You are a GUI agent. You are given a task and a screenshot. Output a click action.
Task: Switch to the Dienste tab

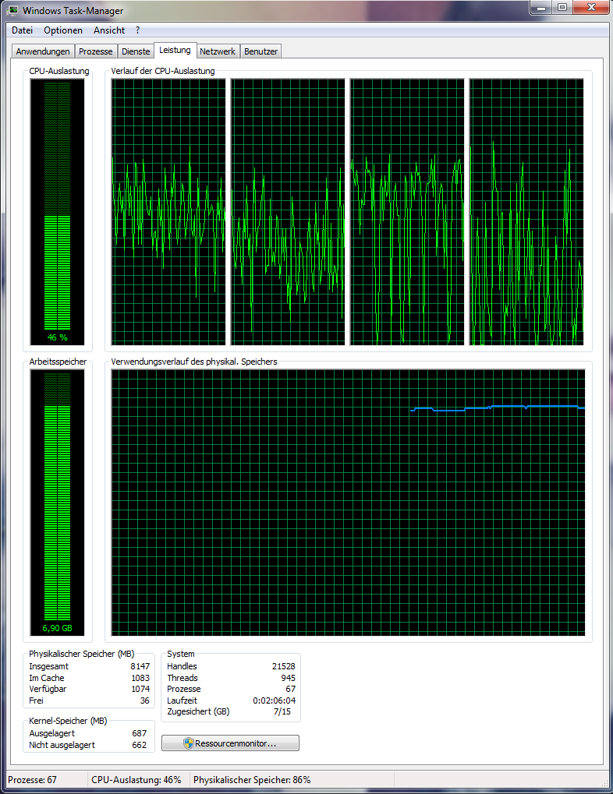pos(136,51)
